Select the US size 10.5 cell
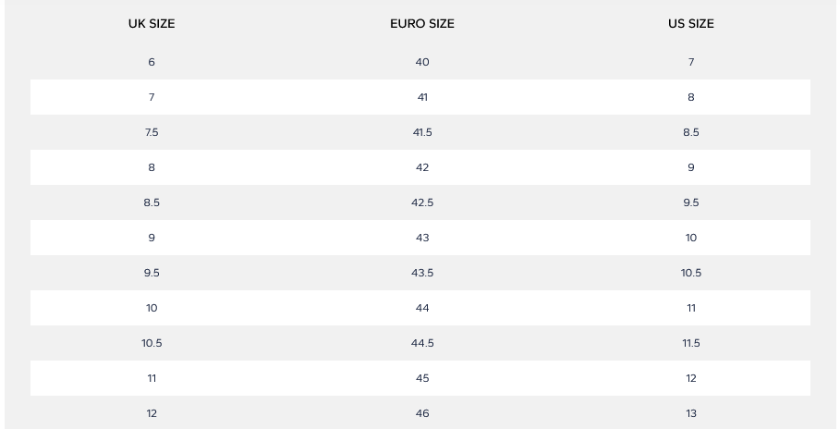Image resolution: width=840 pixels, height=429 pixels. pyautogui.click(x=691, y=273)
